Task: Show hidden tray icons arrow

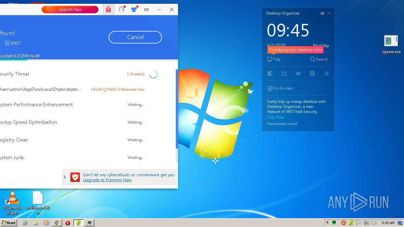Action: [327, 223]
